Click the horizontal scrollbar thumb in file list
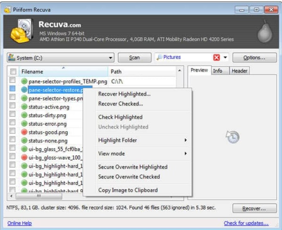 coord(39,196)
